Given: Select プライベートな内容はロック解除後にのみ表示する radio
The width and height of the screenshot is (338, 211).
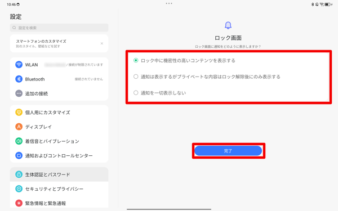Looking at the screenshot, I should pyautogui.click(x=136, y=77).
